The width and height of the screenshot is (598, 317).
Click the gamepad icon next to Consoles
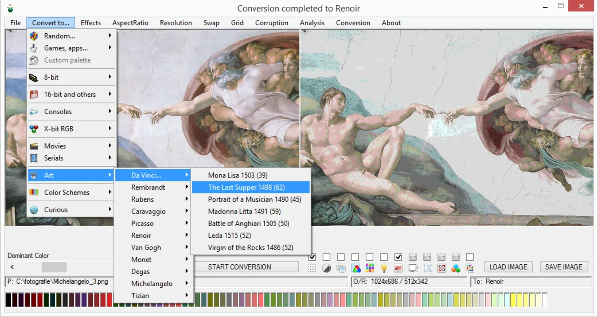tap(34, 112)
